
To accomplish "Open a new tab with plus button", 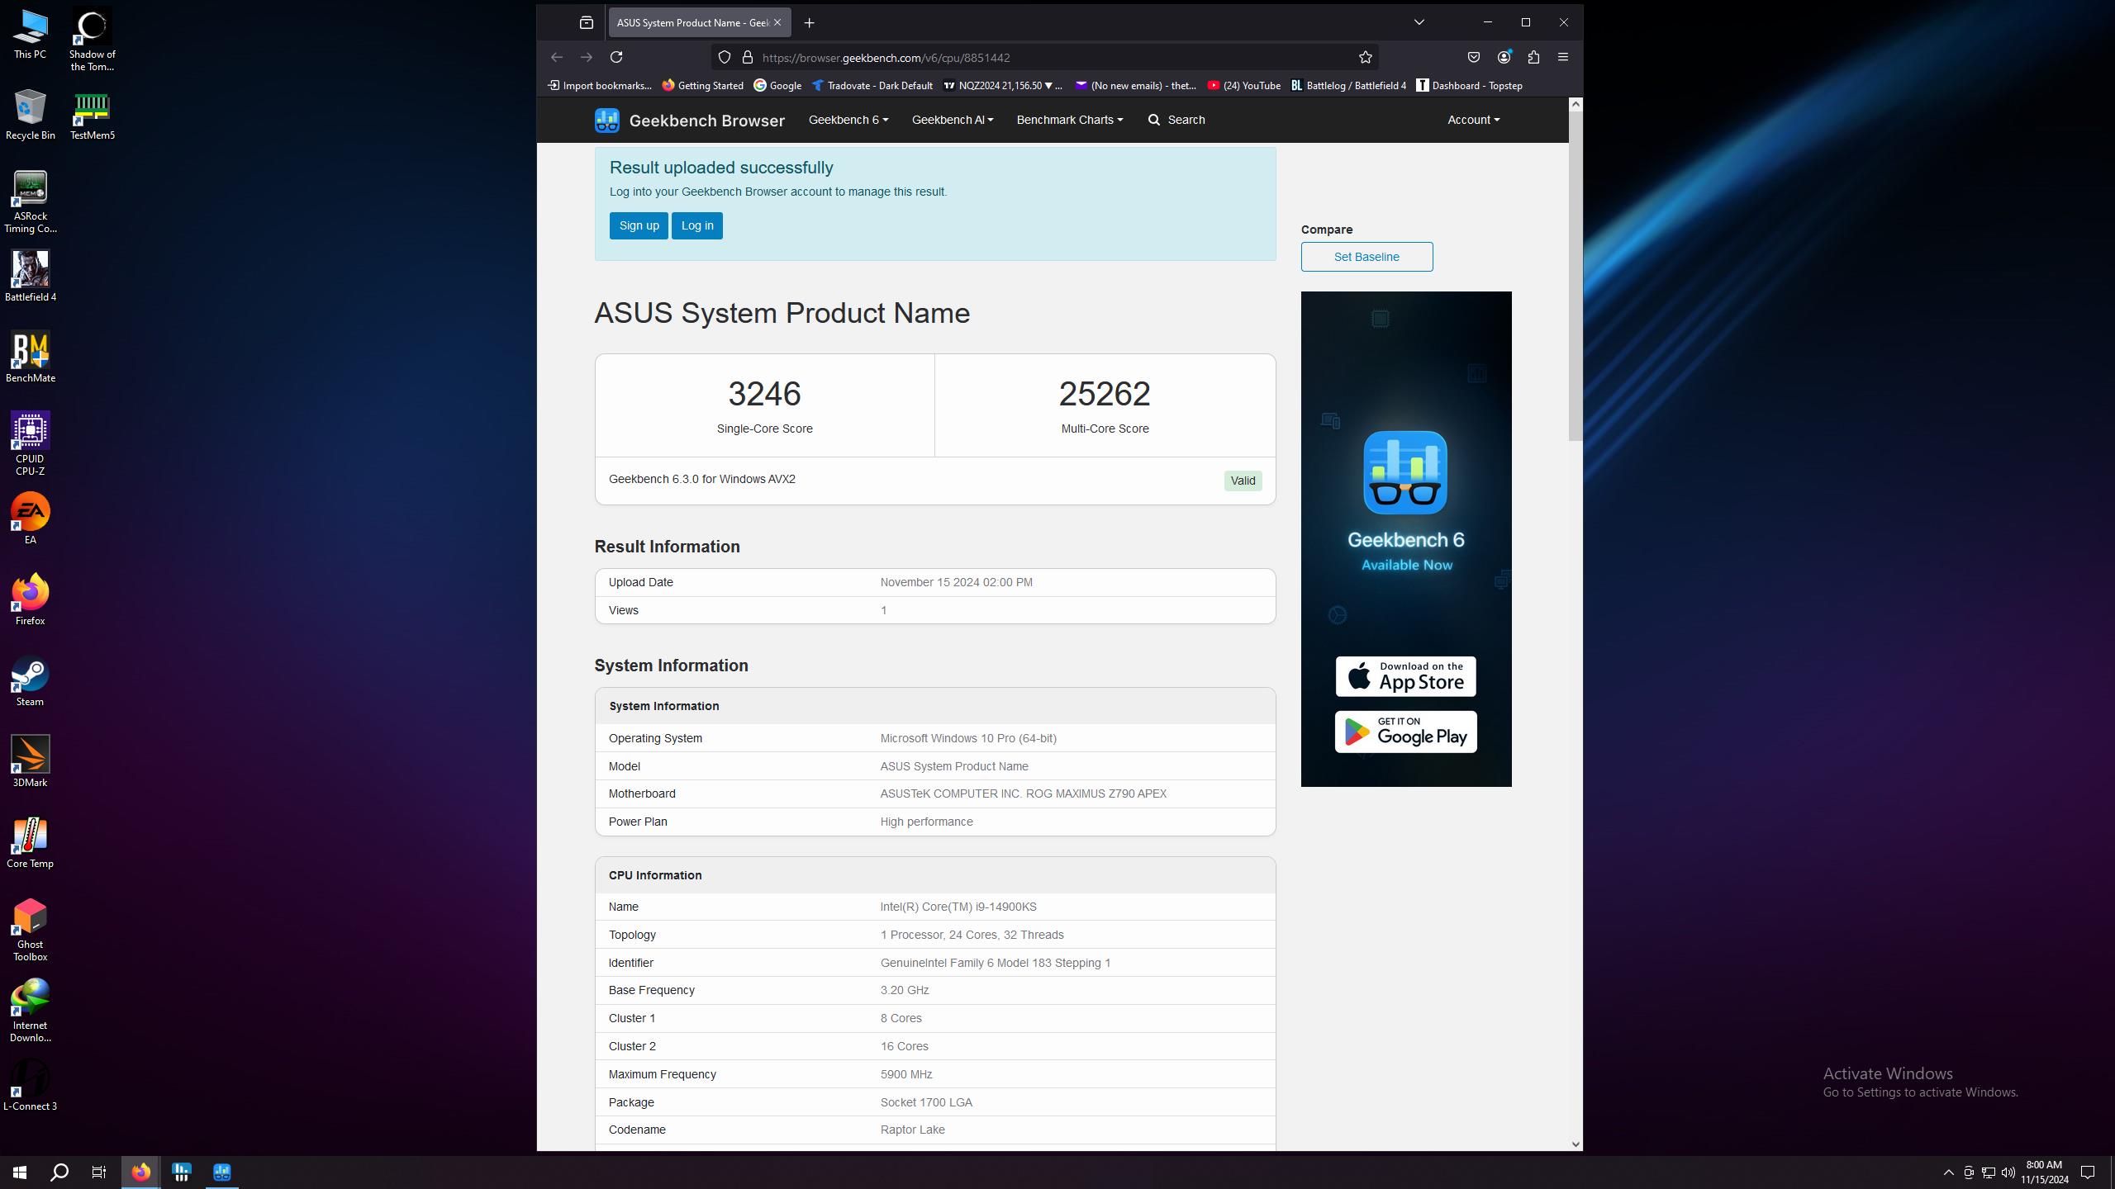I will pos(810,22).
